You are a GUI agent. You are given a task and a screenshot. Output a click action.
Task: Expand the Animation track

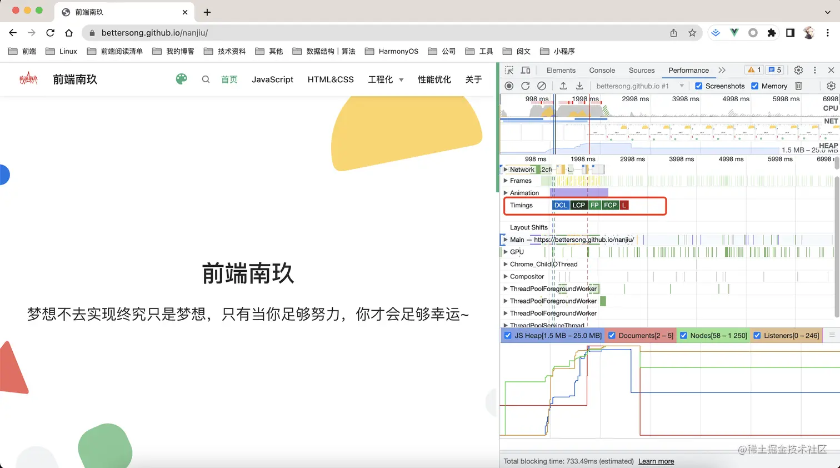tap(506, 193)
